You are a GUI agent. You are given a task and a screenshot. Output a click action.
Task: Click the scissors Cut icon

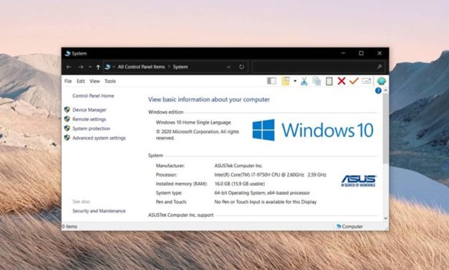[304, 82]
